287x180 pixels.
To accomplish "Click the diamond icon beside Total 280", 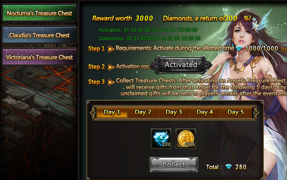I will point(228,167).
